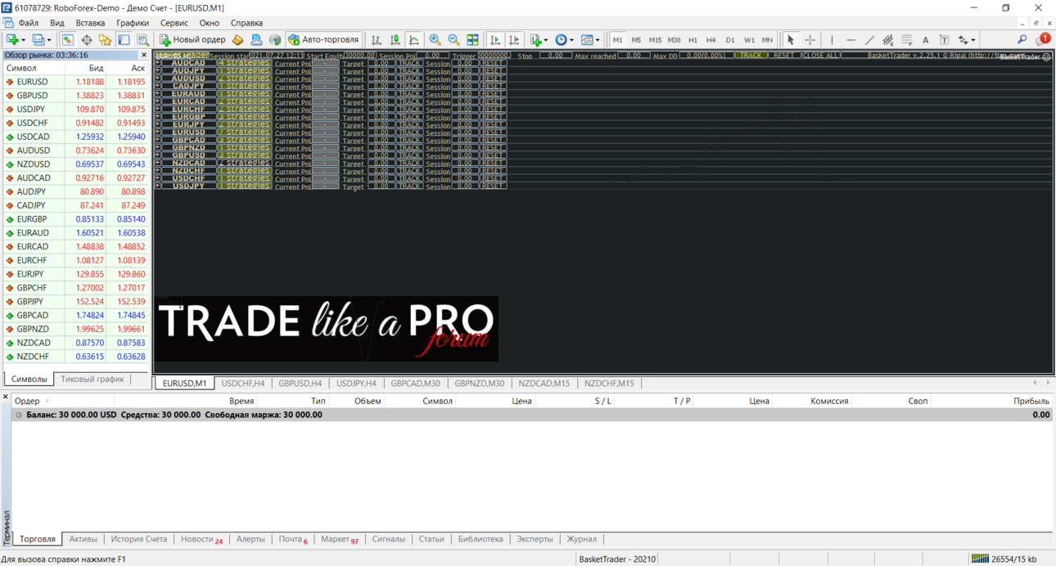
Task: Toggle the Авто-торговля button
Action: pyautogui.click(x=323, y=39)
